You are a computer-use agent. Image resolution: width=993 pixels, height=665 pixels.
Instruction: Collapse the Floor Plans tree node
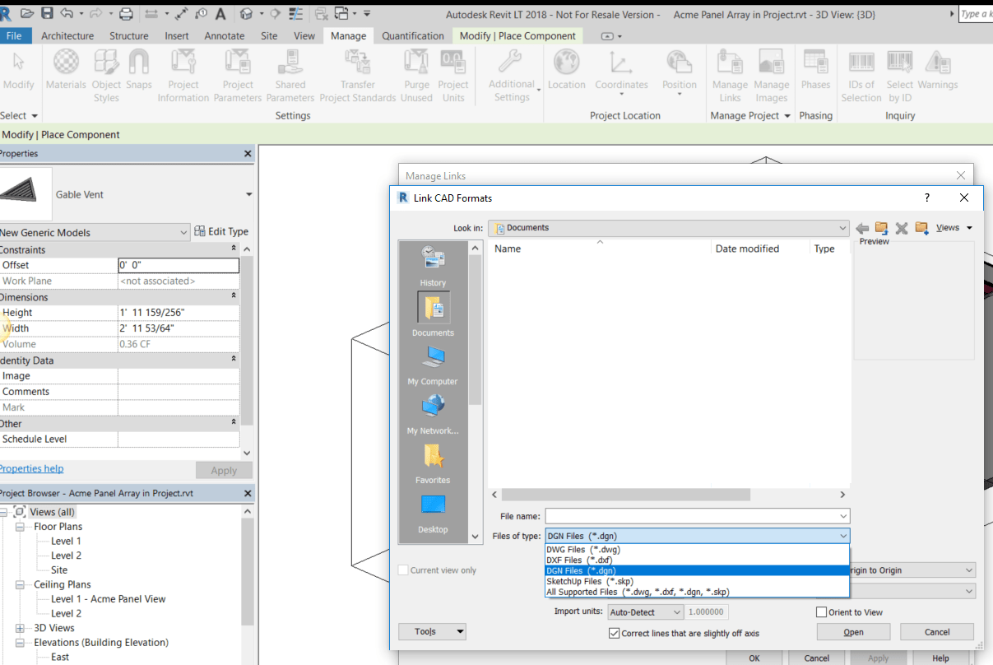pyautogui.click(x=20, y=527)
